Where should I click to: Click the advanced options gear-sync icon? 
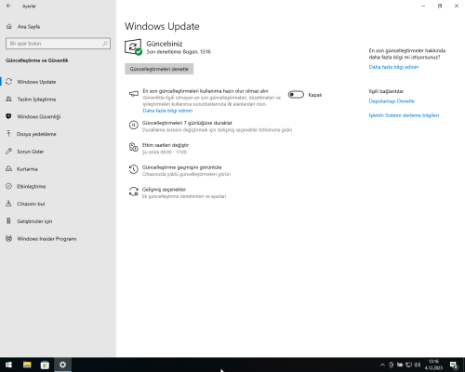click(x=133, y=192)
